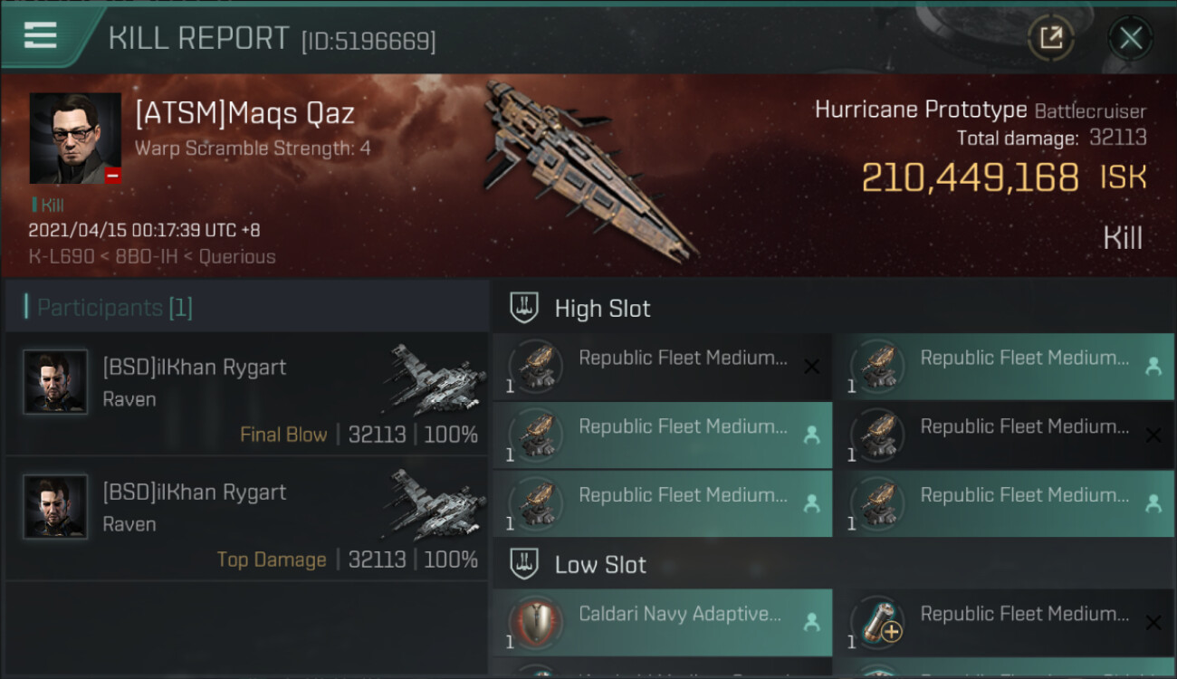The height and width of the screenshot is (679, 1177).
Task: Open Maqs Qaz pilot portrait
Action: [75, 139]
